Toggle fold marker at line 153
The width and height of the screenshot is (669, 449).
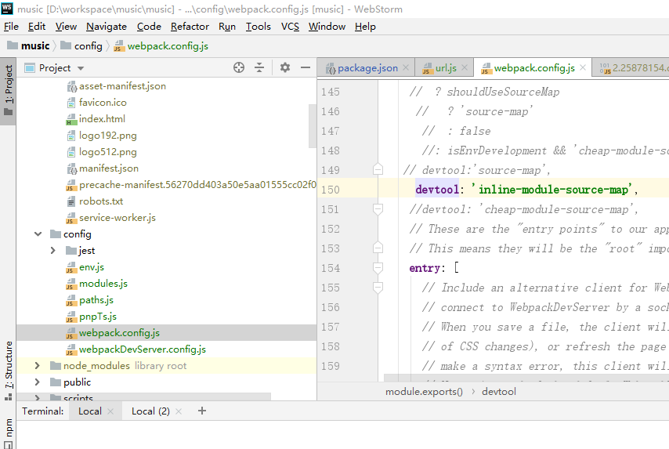378,248
